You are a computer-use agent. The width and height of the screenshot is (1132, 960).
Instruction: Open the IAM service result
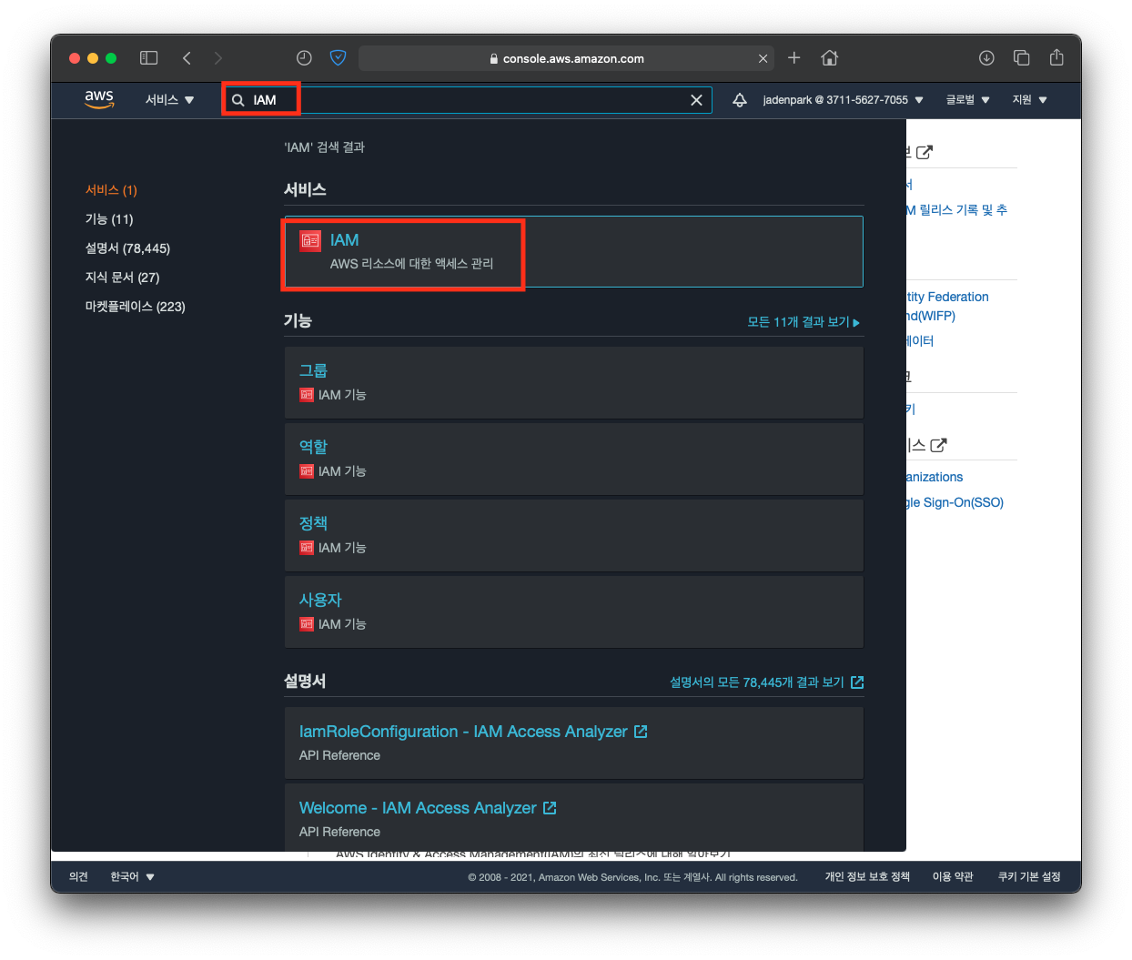point(573,251)
